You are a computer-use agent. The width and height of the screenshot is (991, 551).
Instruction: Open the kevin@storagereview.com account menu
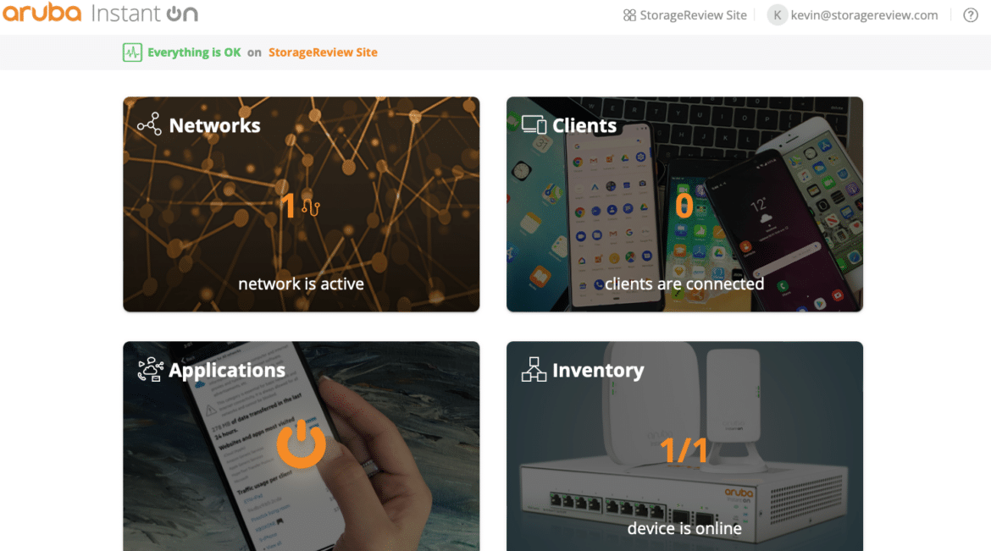(x=864, y=15)
